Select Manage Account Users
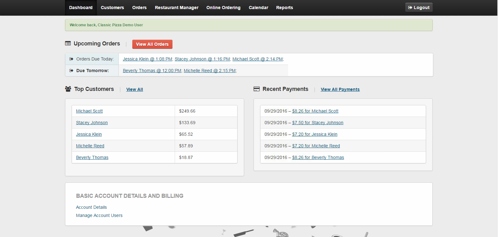The width and height of the screenshot is (498, 237). click(99, 215)
